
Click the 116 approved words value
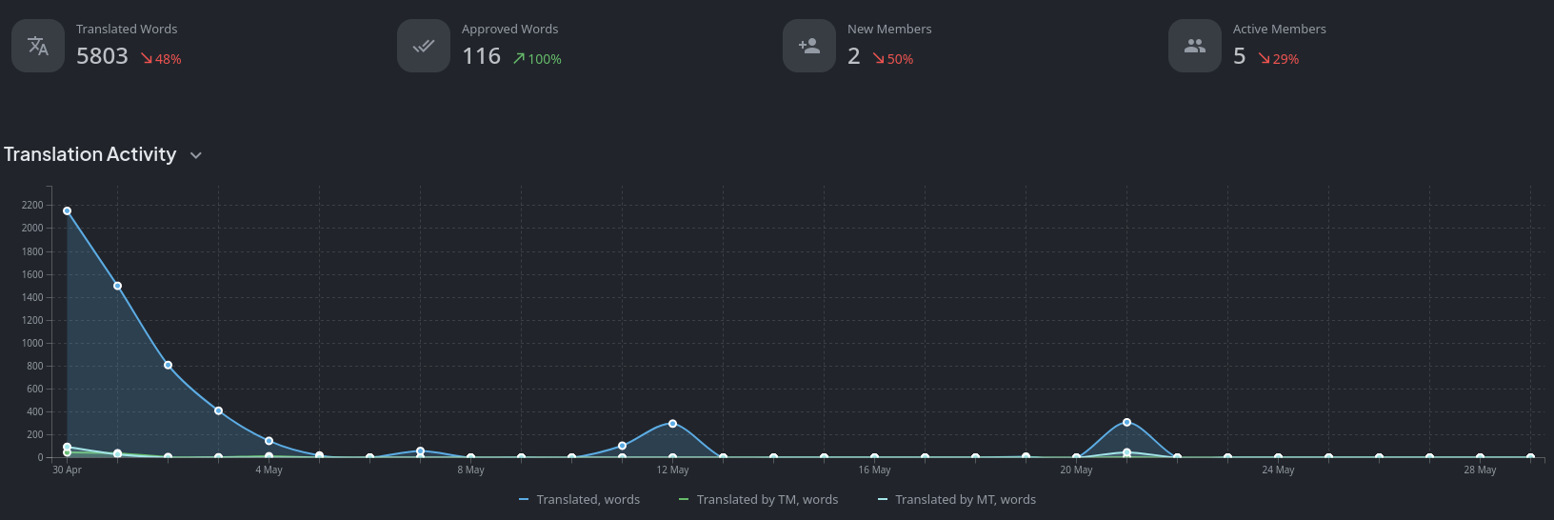click(x=481, y=57)
